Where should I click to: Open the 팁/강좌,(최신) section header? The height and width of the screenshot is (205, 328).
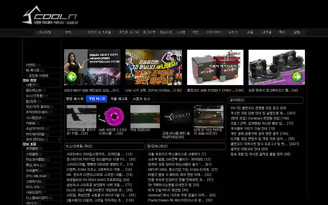[x=186, y=146]
